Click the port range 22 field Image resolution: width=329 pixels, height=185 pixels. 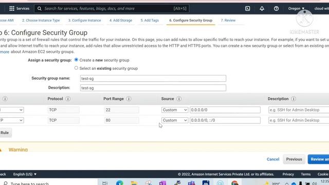(121, 110)
